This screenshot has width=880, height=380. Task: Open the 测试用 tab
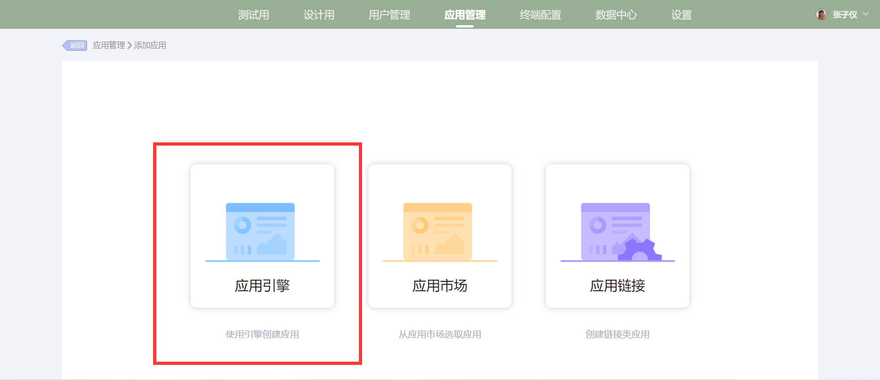click(253, 15)
